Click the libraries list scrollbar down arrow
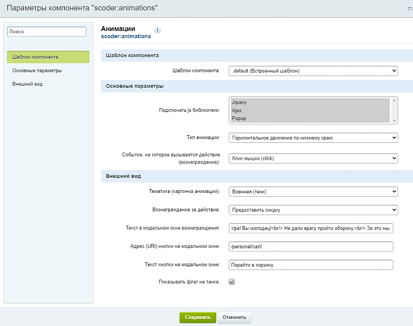This screenshot has height=326, width=413. [395, 121]
